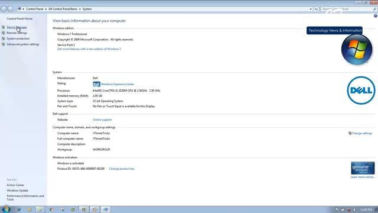Click the network tray icon
The image size is (378, 213).
pos(348,209)
